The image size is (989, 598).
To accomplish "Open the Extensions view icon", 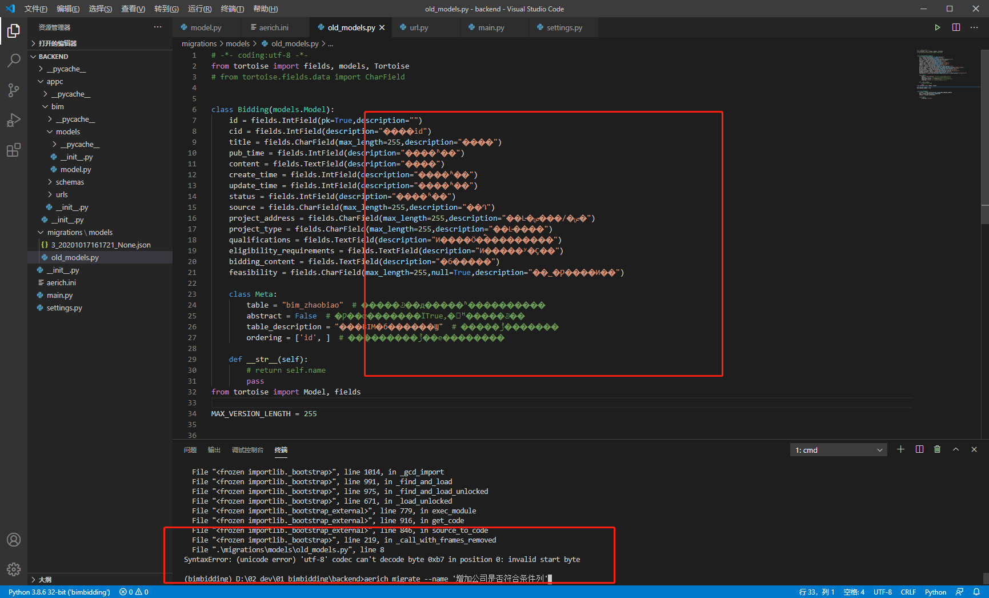I will point(14,150).
